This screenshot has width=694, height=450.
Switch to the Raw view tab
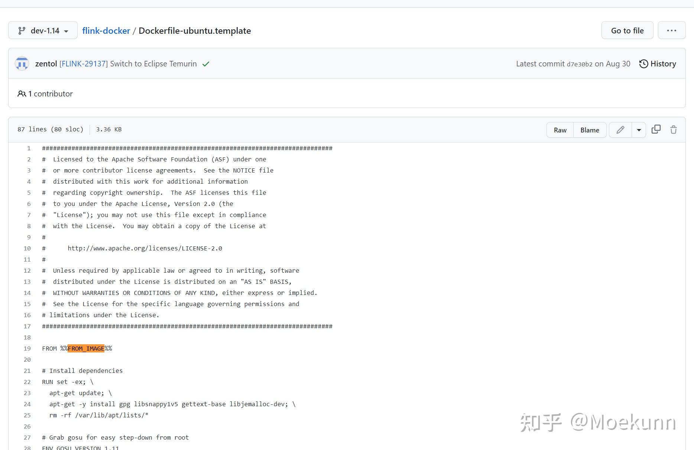point(560,130)
